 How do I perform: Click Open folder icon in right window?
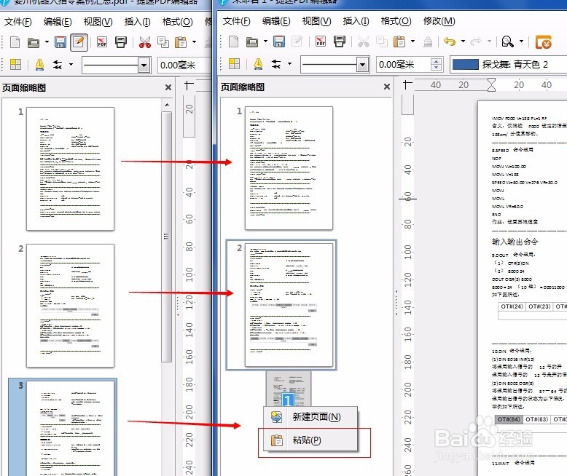pos(252,42)
